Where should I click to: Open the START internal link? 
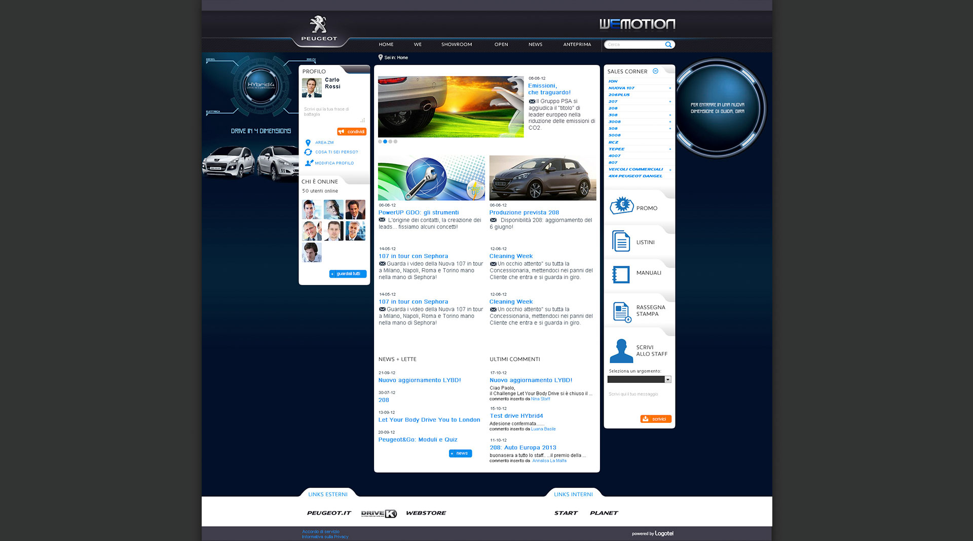[566, 513]
